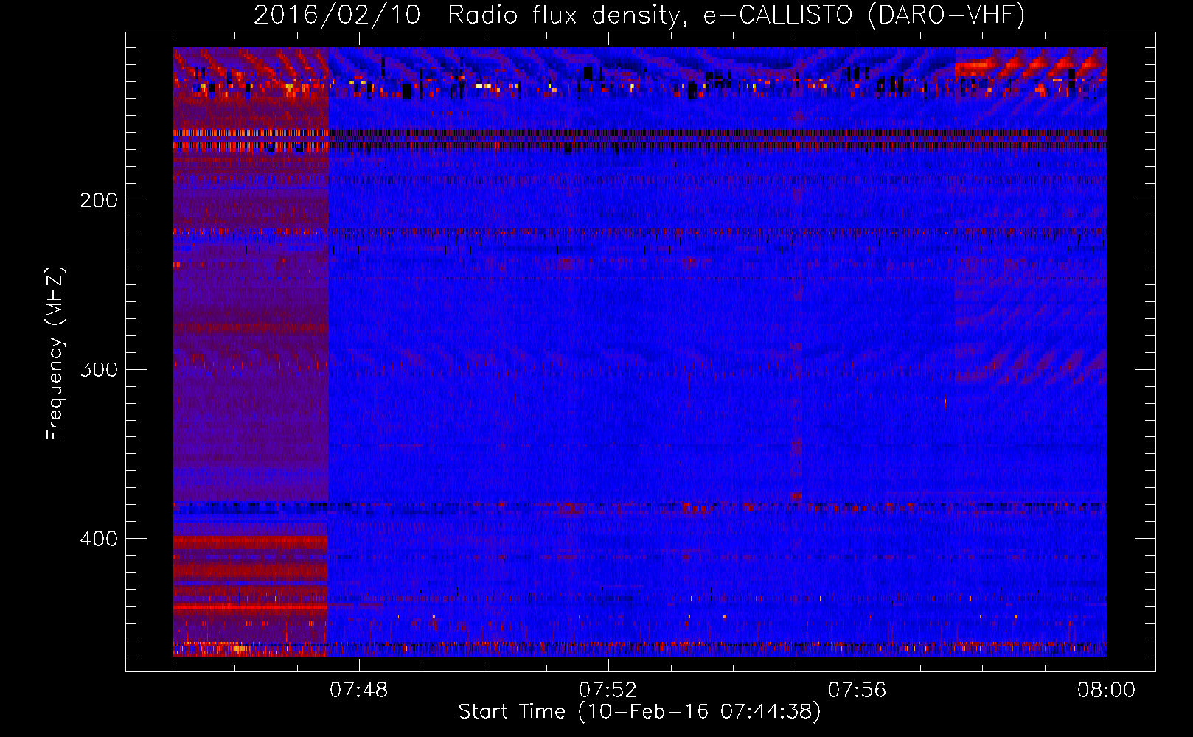Click the 07:52 time tick label
The height and width of the screenshot is (737, 1193).
(608, 691)
